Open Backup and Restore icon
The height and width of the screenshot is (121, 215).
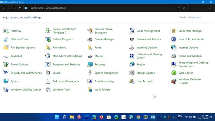(48, 31)
